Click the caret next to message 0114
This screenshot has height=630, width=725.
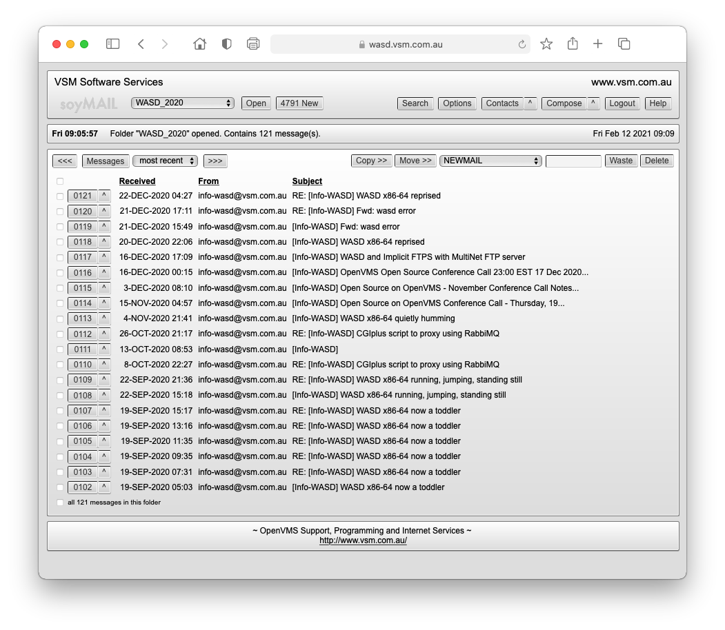tap(104, 303)
